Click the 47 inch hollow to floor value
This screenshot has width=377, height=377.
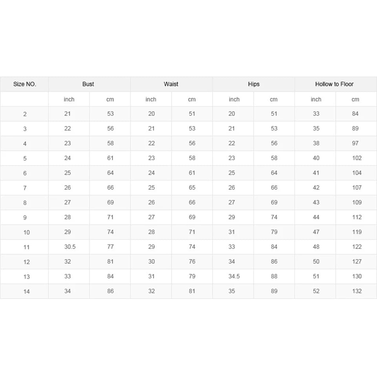(316, 232)
